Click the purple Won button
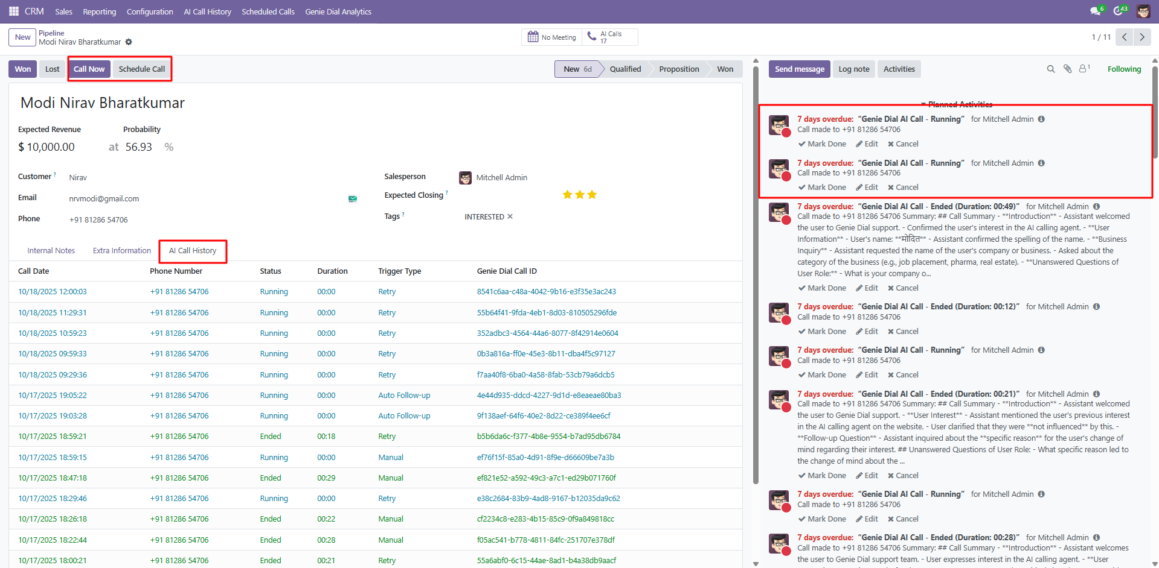1159x568 pixels. click(23, 69)
